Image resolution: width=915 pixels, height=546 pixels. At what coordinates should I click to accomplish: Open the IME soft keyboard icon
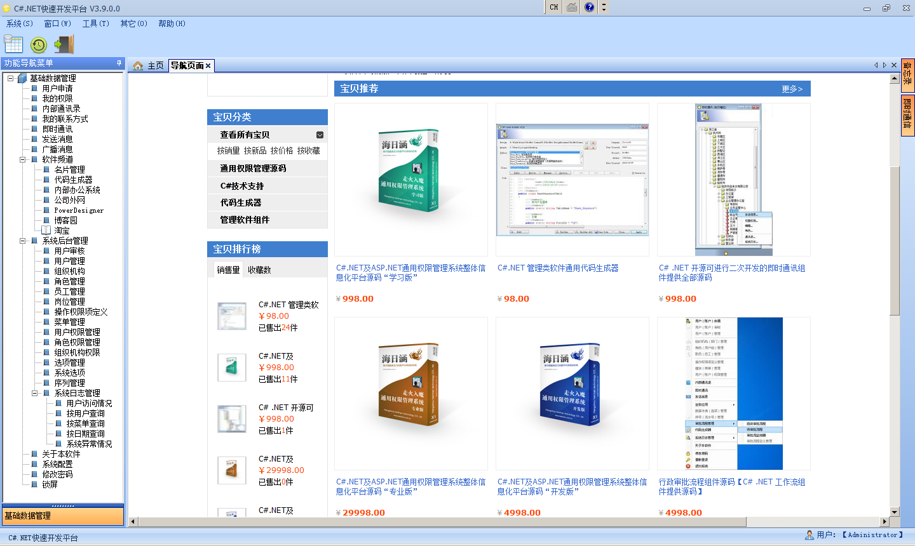572,7
